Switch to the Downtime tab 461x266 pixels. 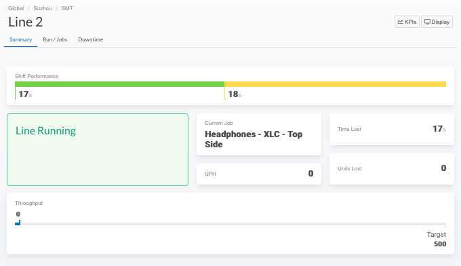91,39
